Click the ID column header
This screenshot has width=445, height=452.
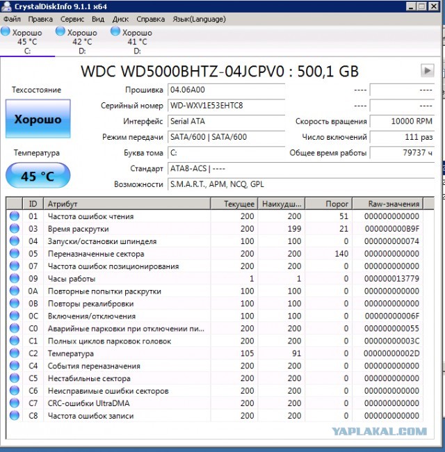pos(33,204)
